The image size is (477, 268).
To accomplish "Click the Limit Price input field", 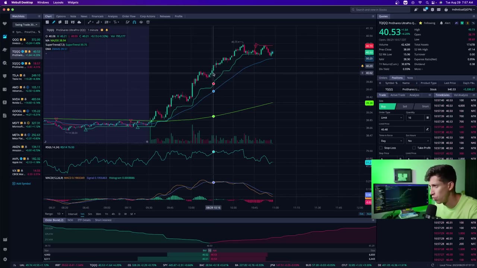I will click(402, 129).
